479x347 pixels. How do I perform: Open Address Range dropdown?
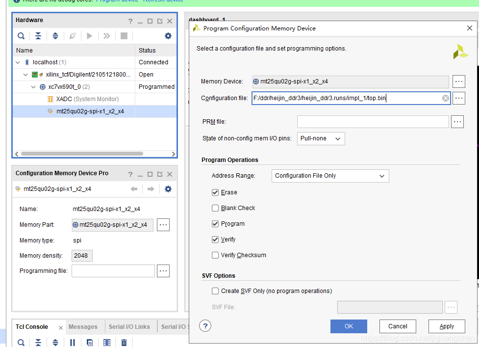click(330, 176)
